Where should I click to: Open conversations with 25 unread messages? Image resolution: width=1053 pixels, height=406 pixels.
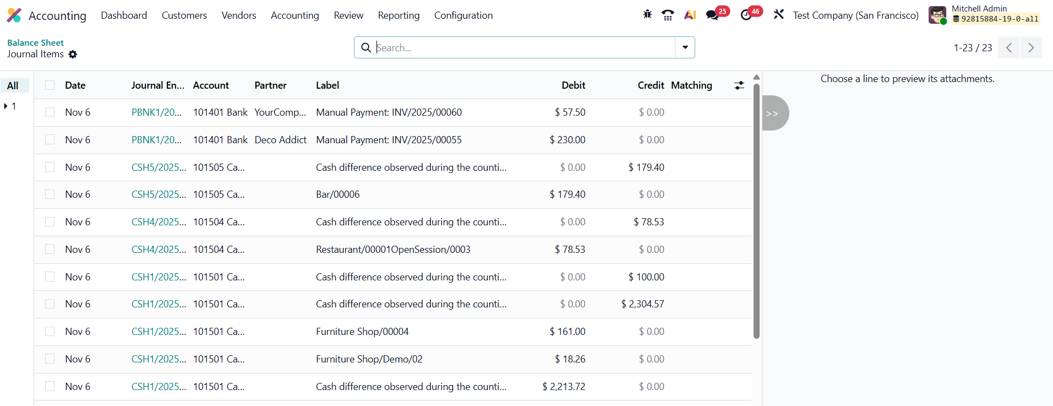tap(713, 15)
